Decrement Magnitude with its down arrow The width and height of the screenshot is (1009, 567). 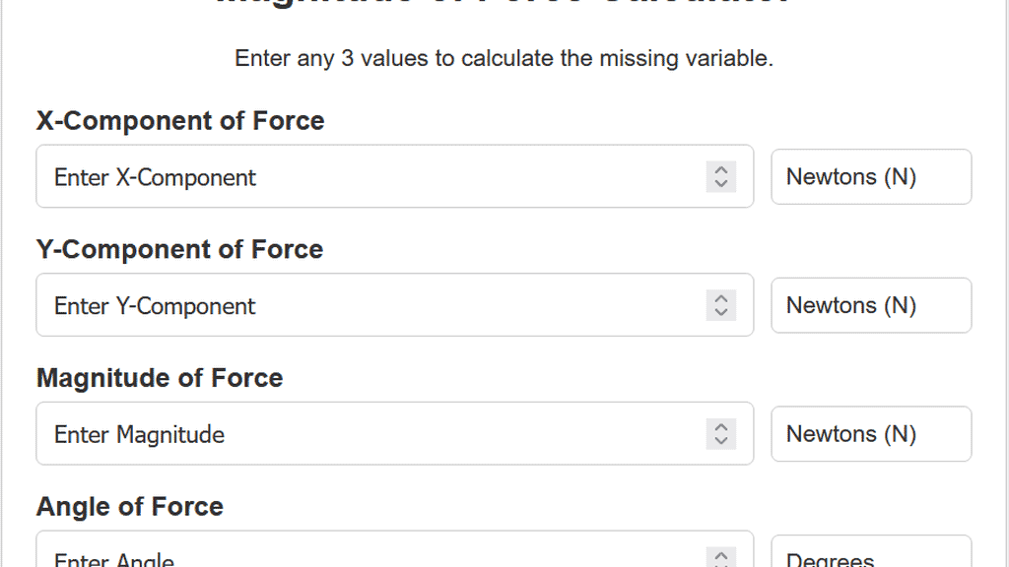click(x=720, y=441)
